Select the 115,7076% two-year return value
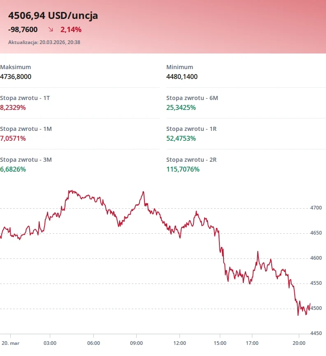Image resolution: width=326 pixels, height=356 pixels. click(x=183, y=169)
